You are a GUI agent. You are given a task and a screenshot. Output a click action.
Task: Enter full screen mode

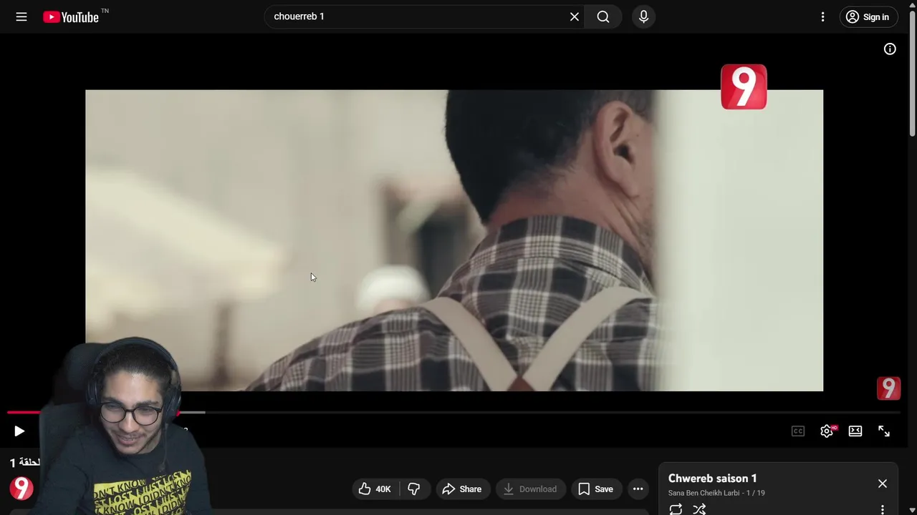click(884, 431)
